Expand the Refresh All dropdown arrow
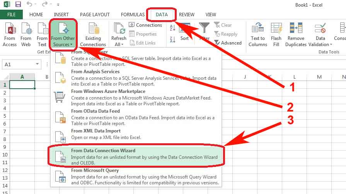346x194 pixels. [122, 45]
